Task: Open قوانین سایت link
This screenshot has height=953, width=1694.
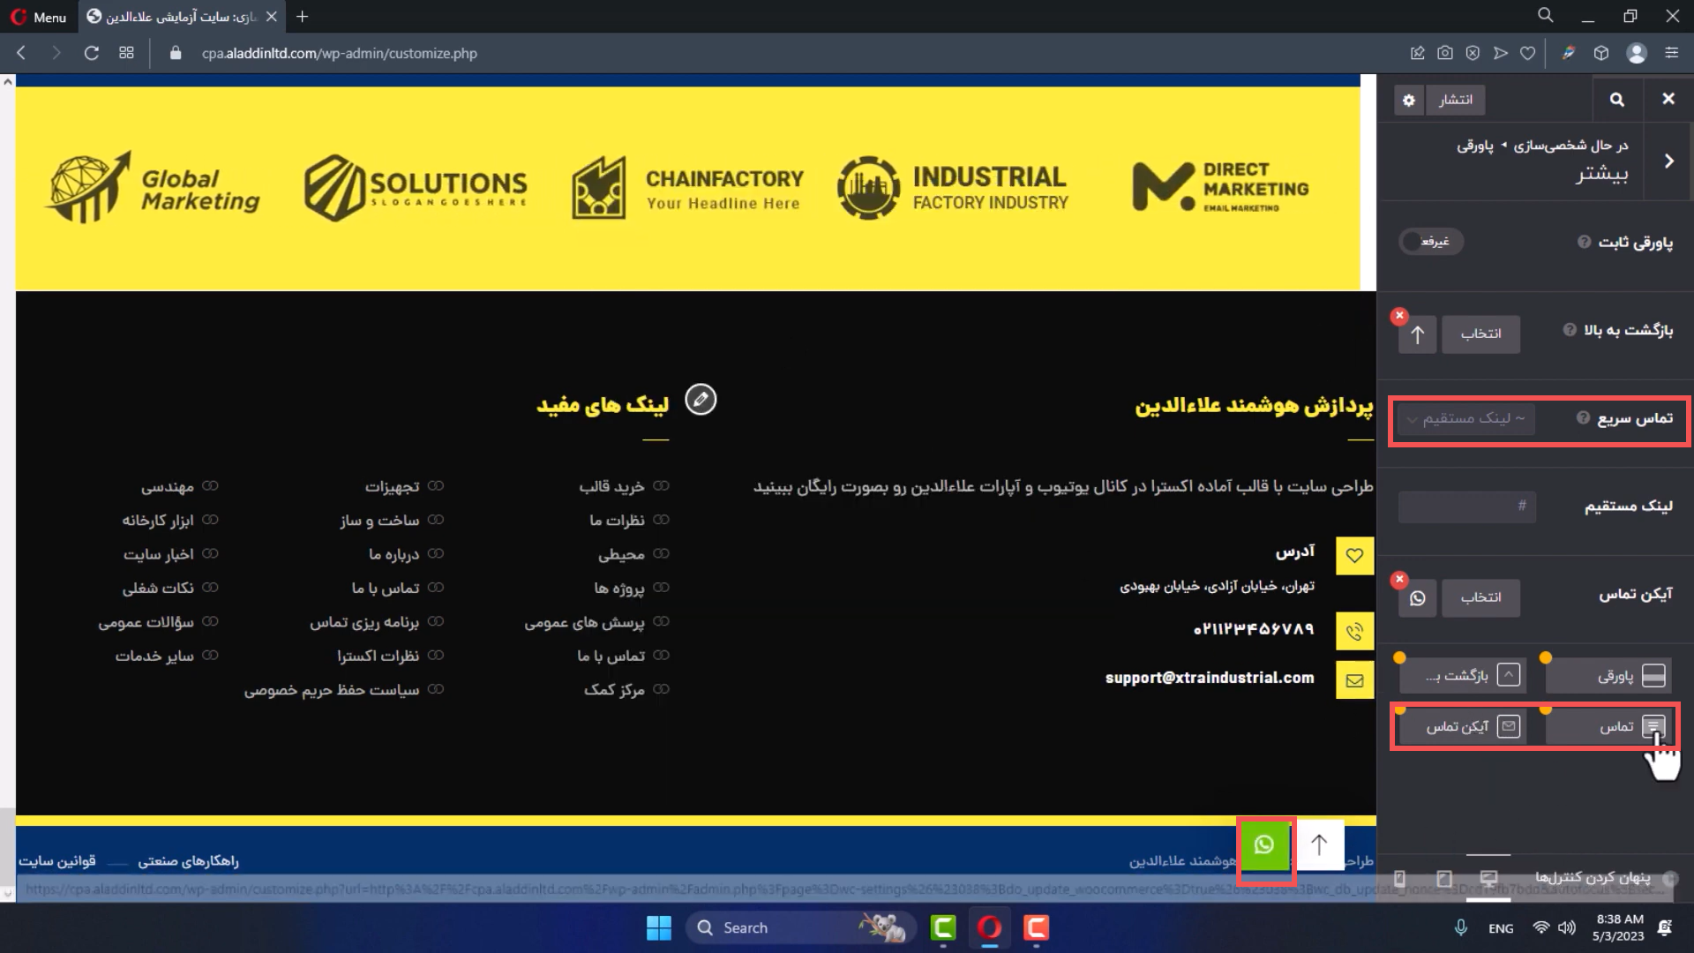Action: click(x=57, y=860)
